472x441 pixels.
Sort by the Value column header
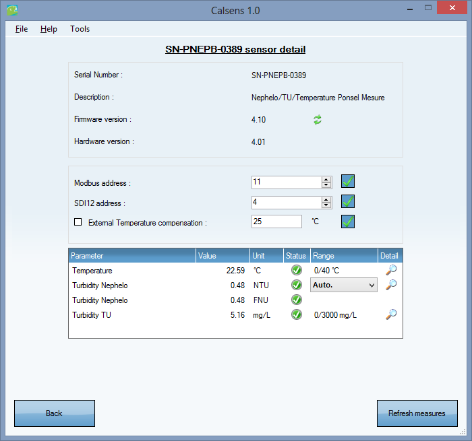(x=223, y=256)
